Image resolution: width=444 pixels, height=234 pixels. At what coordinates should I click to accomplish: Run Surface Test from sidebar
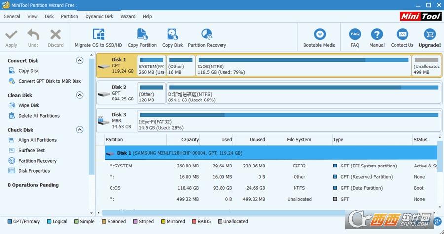[32, 150]
